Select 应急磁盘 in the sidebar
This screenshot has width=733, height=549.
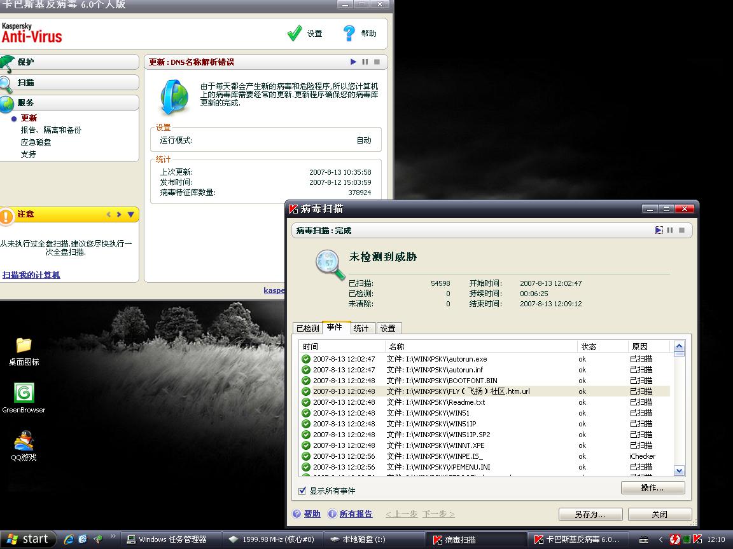36,142
